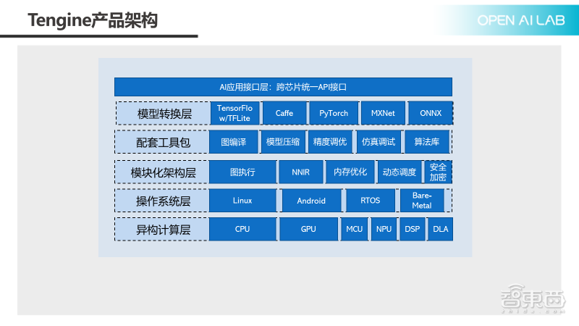This screenshot has height=326, width=579.
Task: Click the 模块化架构层 layer label
Action: coord(163,172)
